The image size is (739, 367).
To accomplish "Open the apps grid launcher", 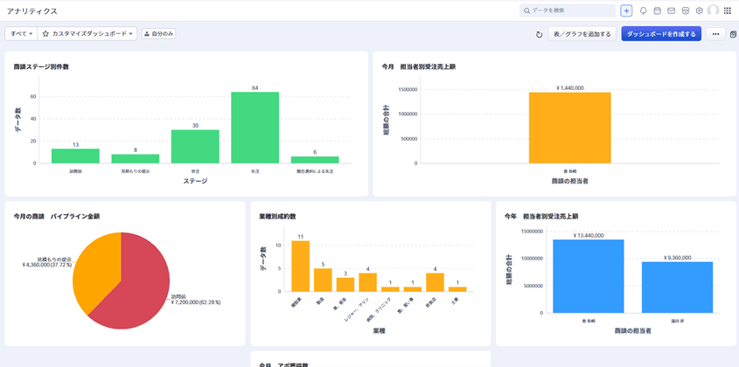I will coord(728,10).
